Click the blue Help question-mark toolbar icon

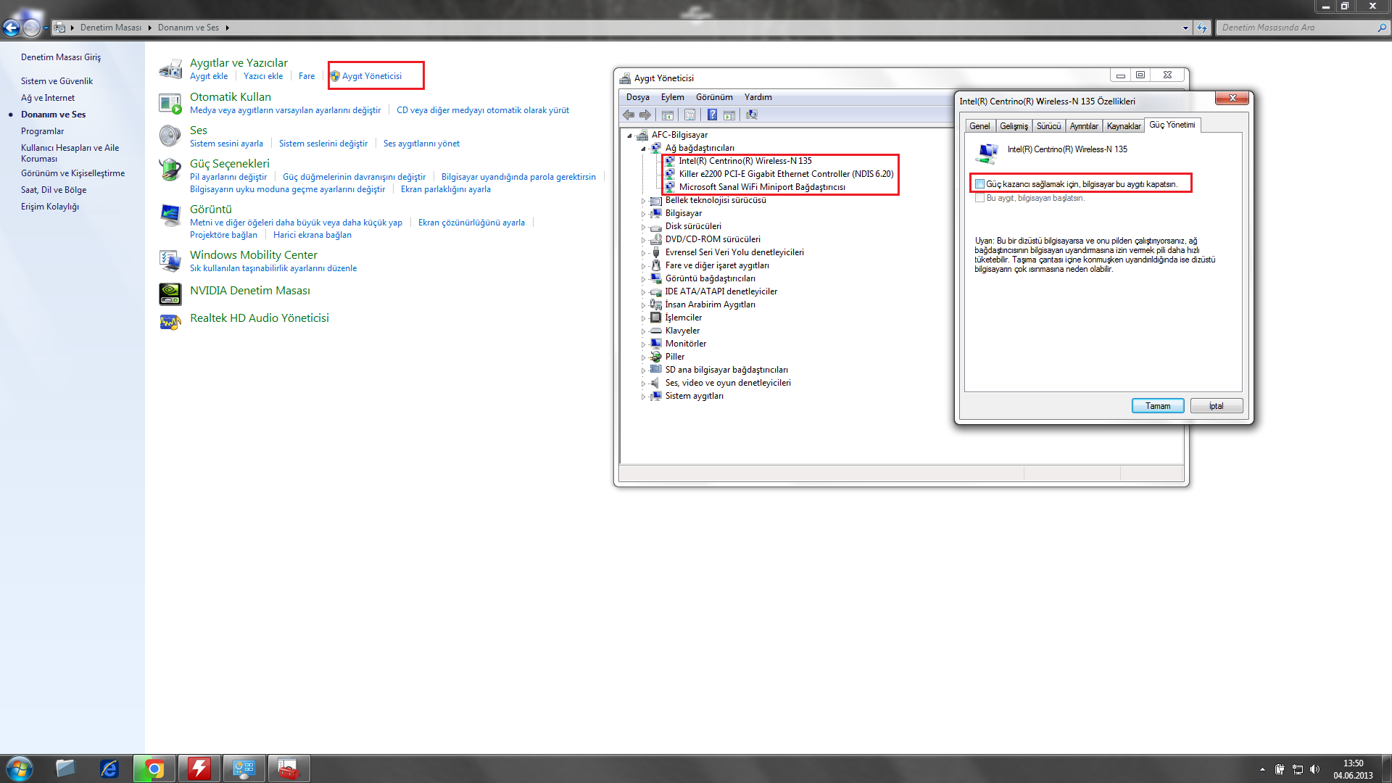[712, 115]
